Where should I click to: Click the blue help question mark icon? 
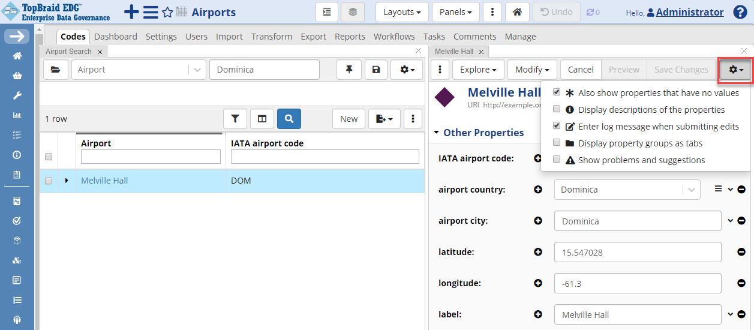point(740,12)
